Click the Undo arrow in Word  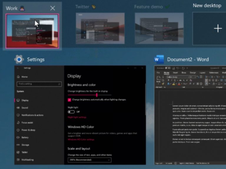177,68
